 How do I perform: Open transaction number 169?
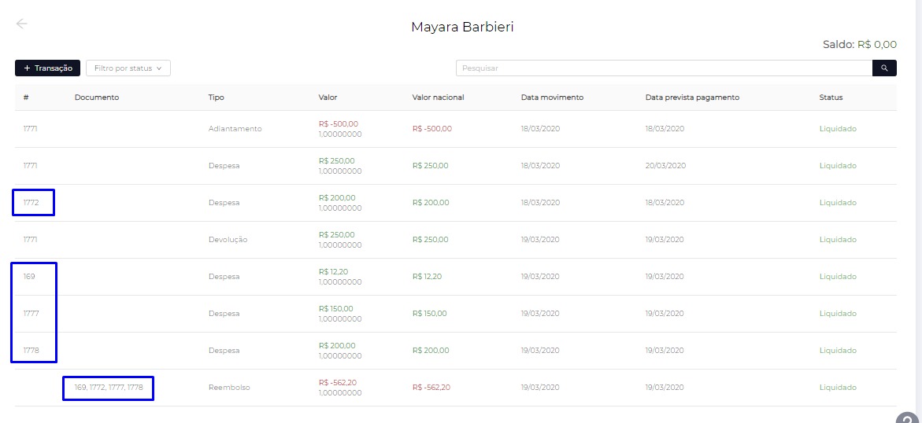click(29, 277)
